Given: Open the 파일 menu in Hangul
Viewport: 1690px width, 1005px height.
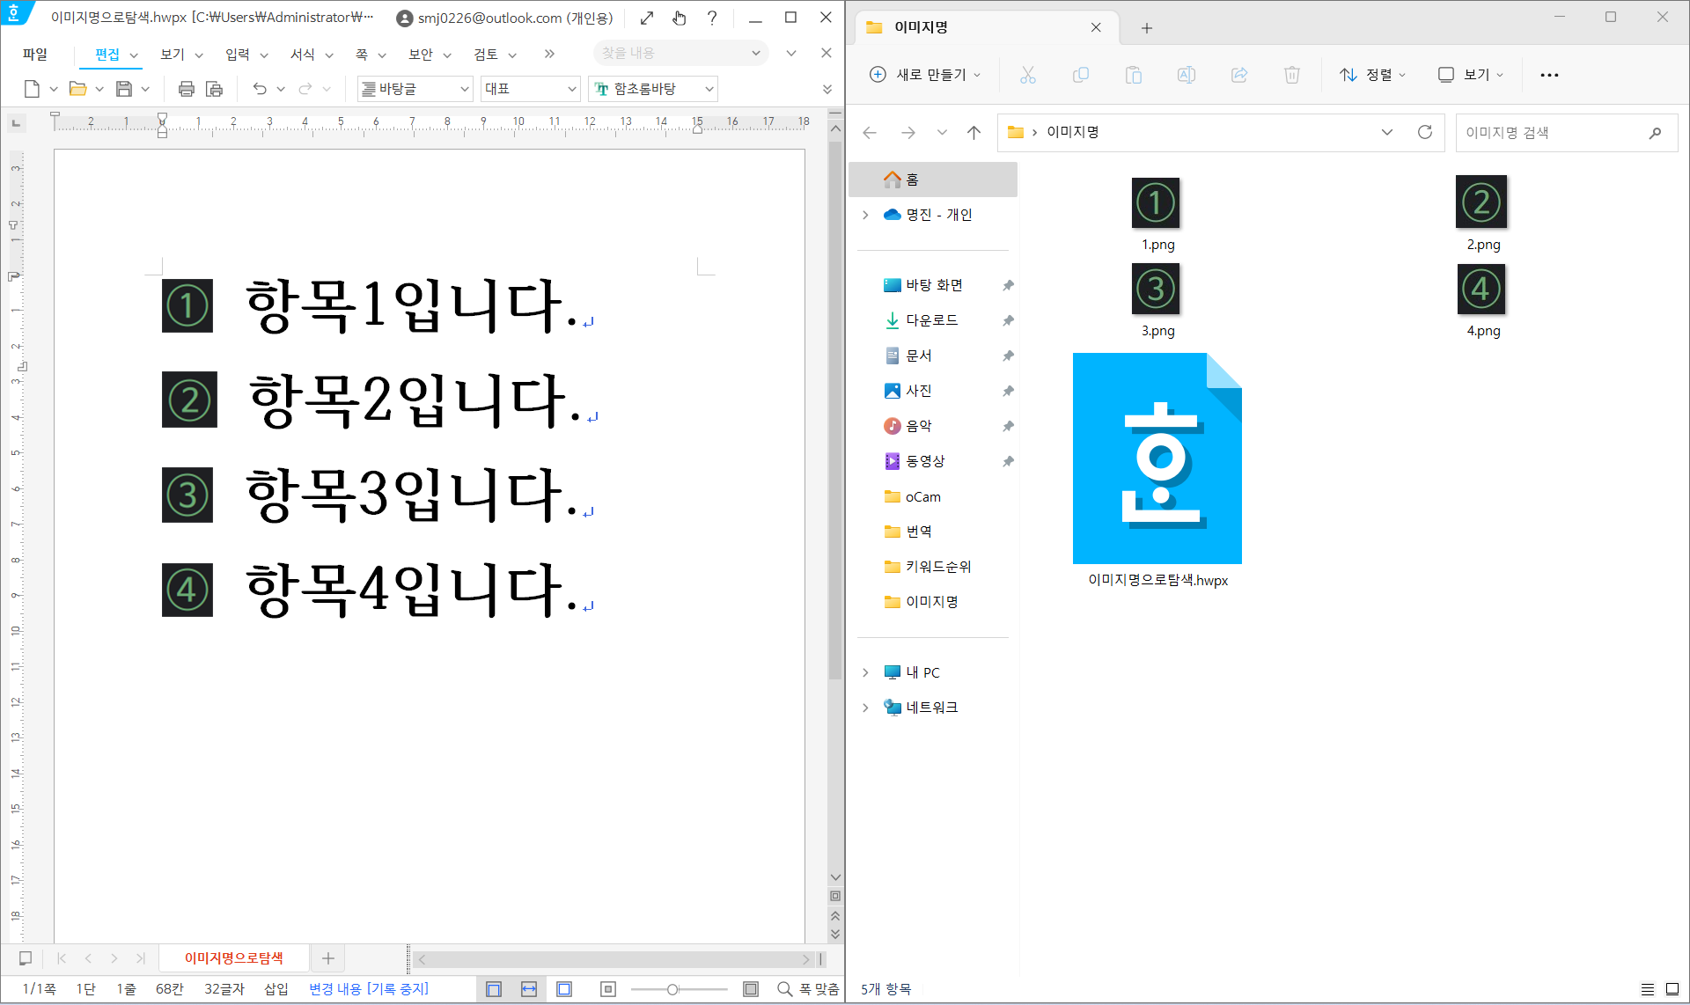Looking at the screenshot, I should coord(35,55).
